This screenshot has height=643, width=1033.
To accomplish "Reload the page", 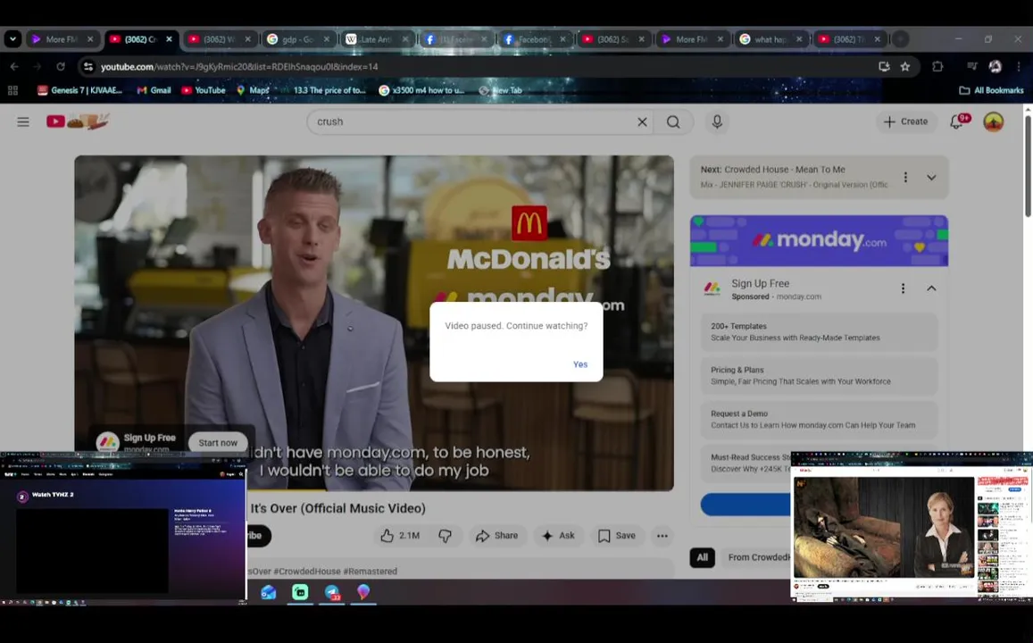I will 61,67.
